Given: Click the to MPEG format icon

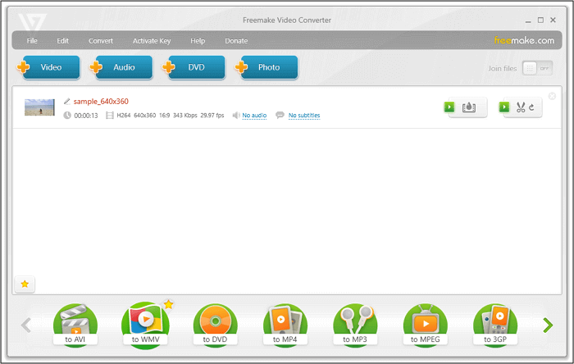Looking at the screenshot, I should 426,324.
